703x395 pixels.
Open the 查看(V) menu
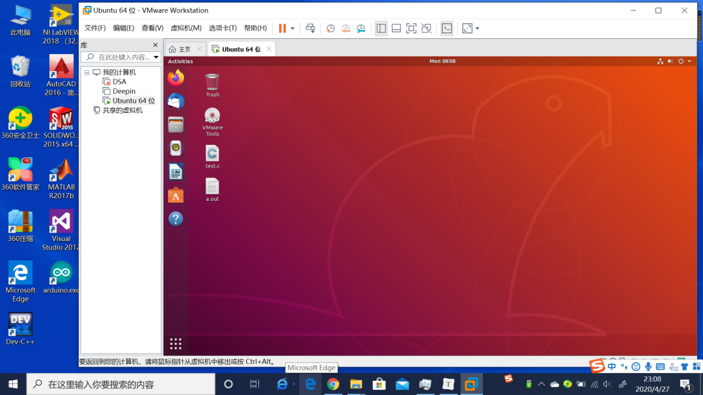click(152, 28)
